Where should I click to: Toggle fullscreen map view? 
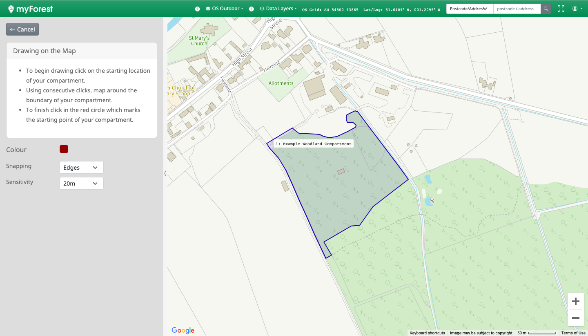point(561,9)
